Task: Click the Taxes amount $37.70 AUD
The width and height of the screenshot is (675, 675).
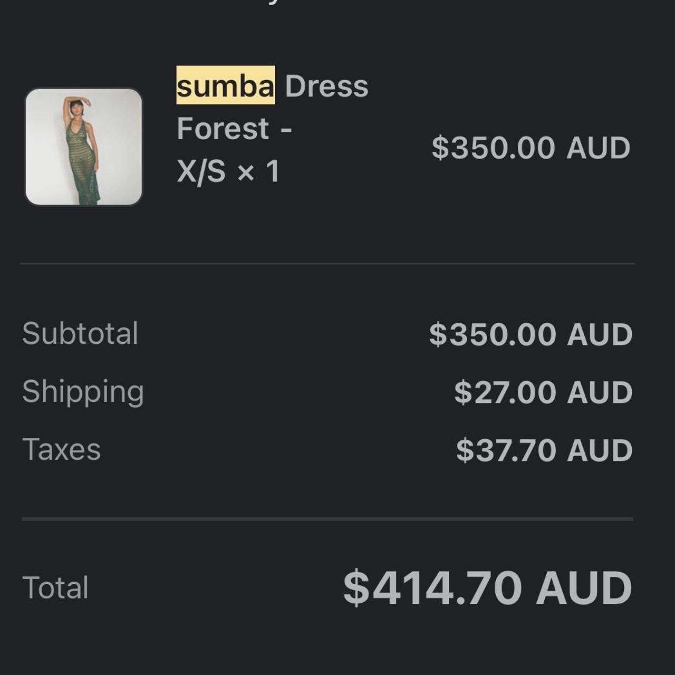Action: coord(544,450)
